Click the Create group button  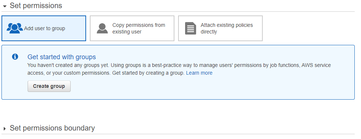pos(49,86)
